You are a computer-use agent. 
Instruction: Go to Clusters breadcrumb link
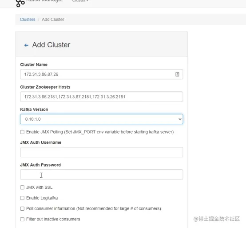(28, 19)
